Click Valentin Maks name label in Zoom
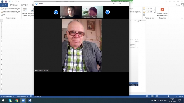 point(43,70)
